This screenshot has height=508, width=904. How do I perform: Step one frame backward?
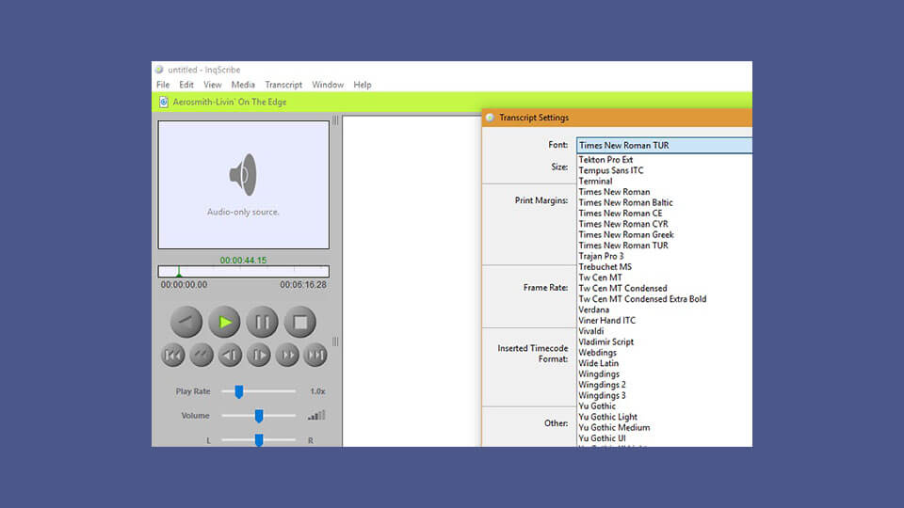230,356
